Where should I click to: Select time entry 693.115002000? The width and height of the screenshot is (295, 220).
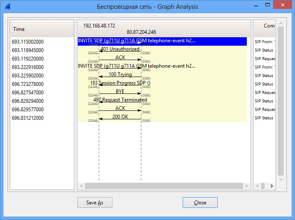pyautogui.click(x=28, y=42)
